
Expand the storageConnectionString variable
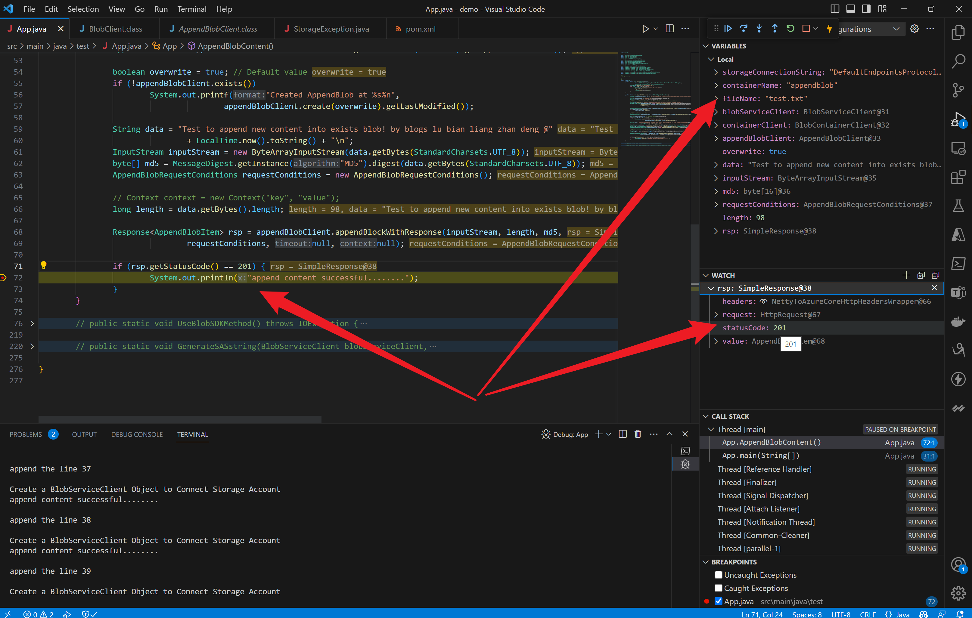point(716,72)
